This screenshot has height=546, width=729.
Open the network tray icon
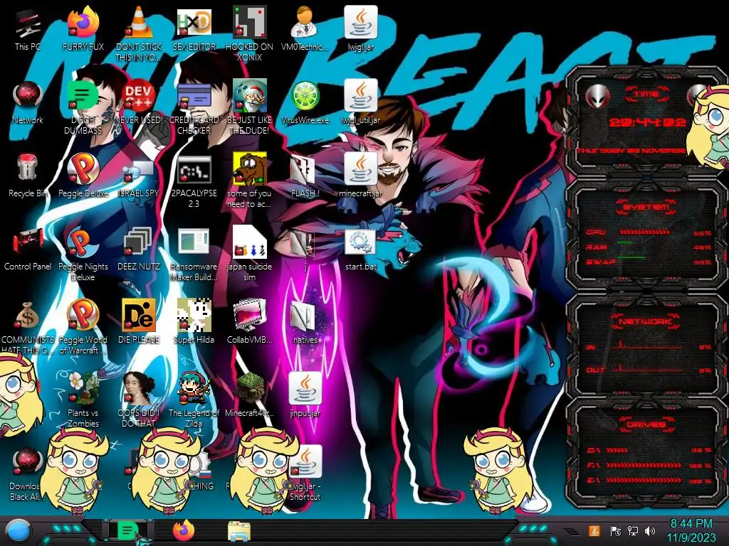tap(632, 530)
